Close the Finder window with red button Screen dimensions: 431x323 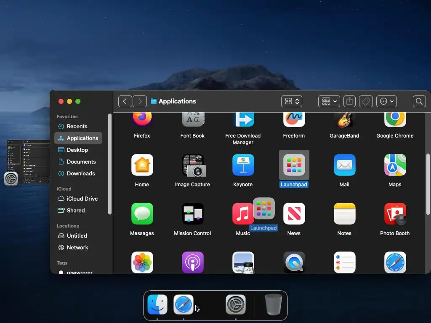61,101
